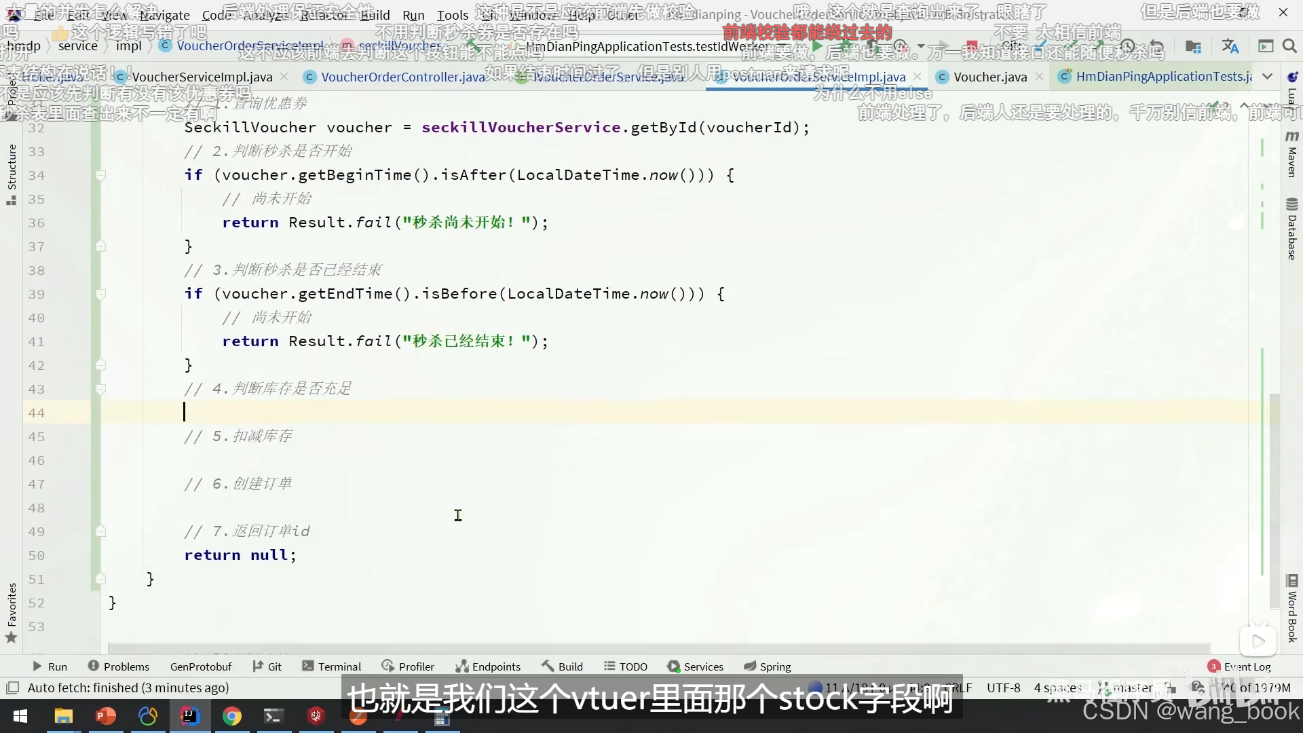The width and height of the screenshot is (1303, 733).
Task: Open the Search Everywhere magnifier icon
Action: tap(1289, 46)
